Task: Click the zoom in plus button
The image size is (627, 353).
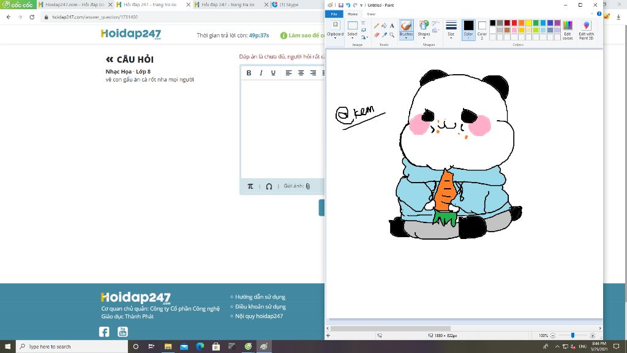Action: (x=593, y=335)
